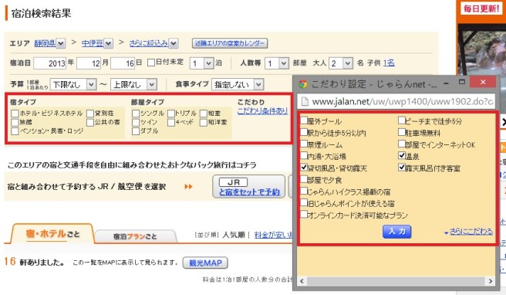The height and width of the screenshot is (295, 506).
Task: Click the right scroll arrow in popup
Action: tap(491, 281)
